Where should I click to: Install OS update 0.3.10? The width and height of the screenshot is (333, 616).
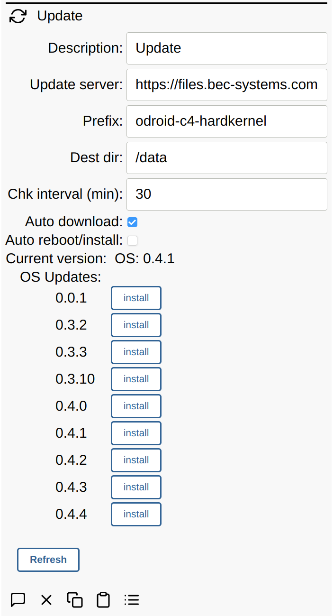(x=136, y=379)
